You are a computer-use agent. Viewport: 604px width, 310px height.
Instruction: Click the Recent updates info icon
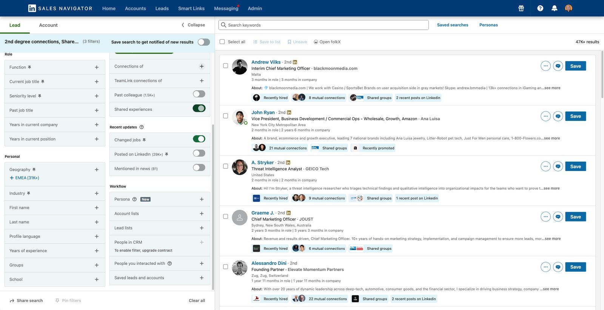tap(142, 127)
